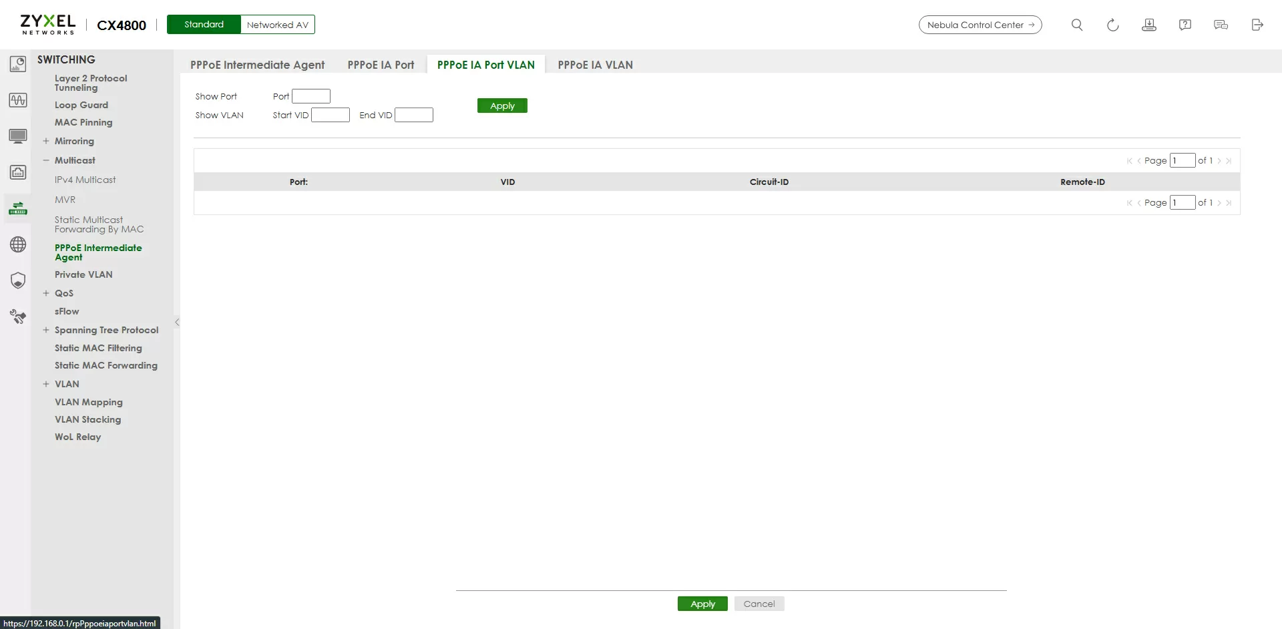Screen dimensions: 1282x629
Task: Expand the Spanning Tree Protocol group
Action: (x=46, y=330)
